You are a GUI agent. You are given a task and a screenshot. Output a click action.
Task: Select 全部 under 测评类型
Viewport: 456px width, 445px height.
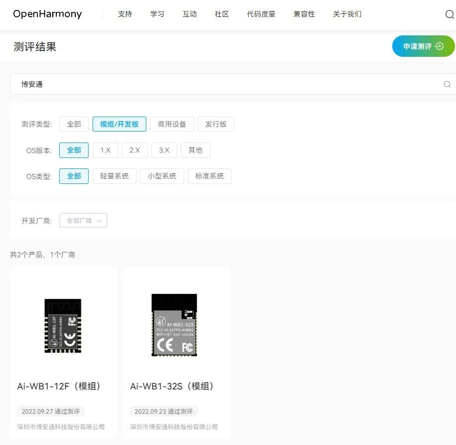click(74, 124)
